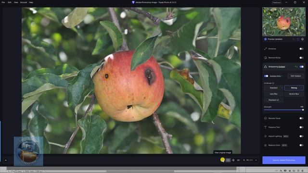Click the Topaz Photo AI logo in title
308x173 pixels.
pos(133,2)
